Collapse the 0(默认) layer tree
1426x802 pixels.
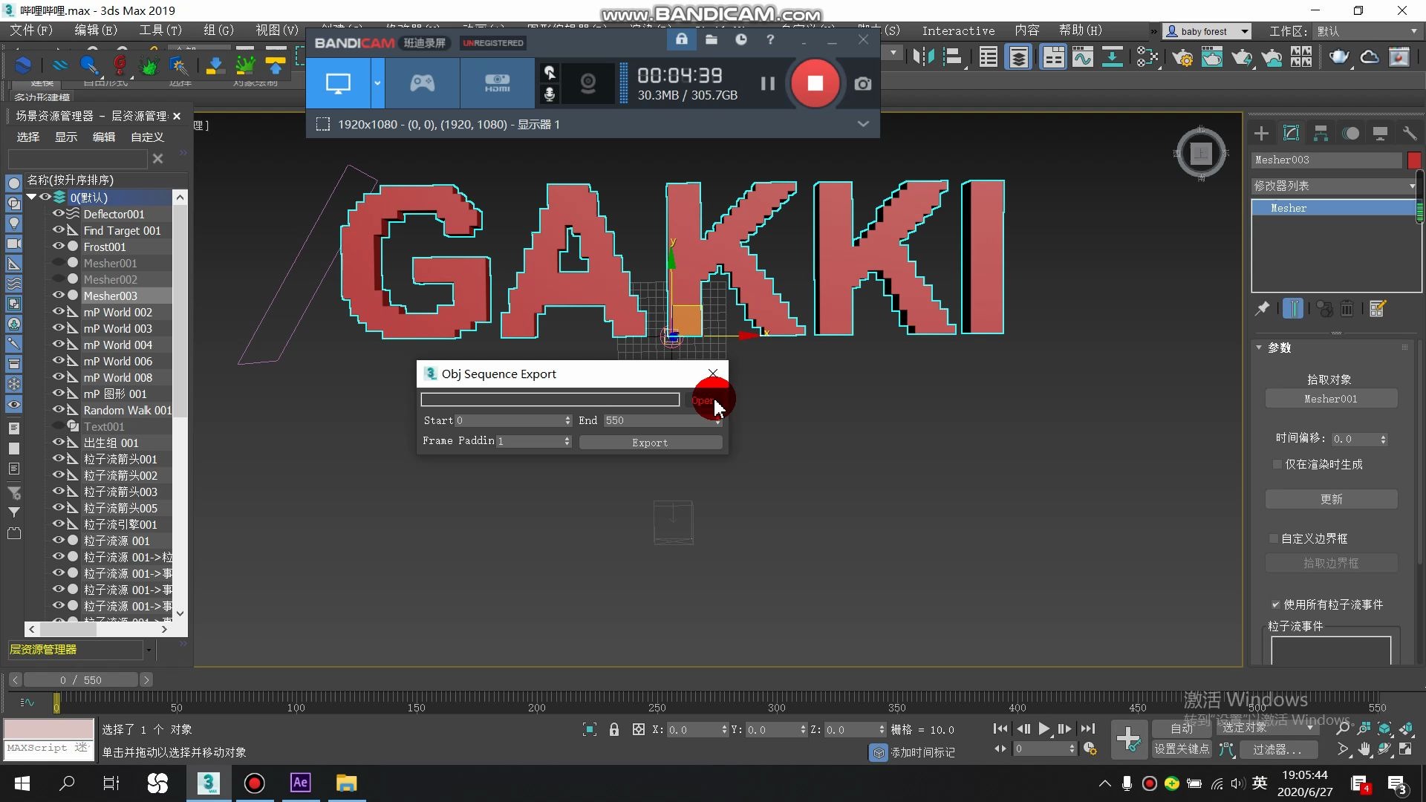click(31, 198)
